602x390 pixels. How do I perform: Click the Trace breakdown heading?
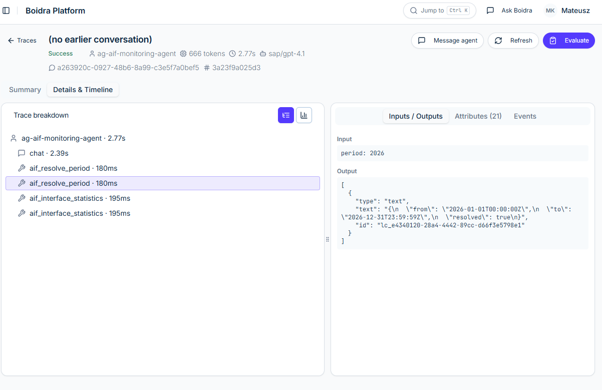click(41, 115)
